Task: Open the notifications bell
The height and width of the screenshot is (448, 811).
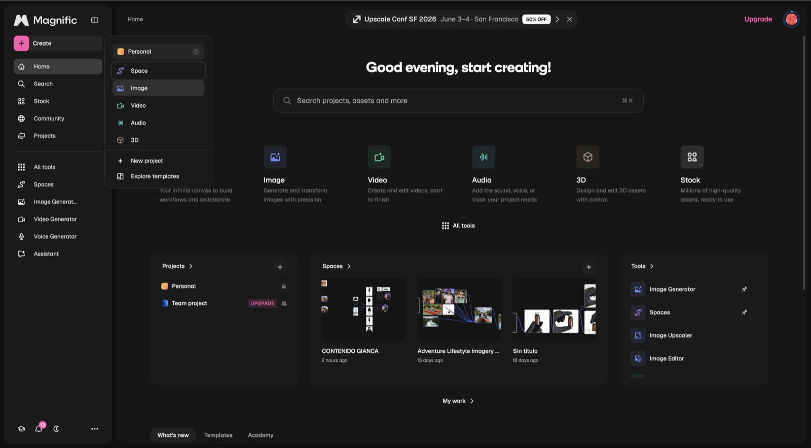Action: click(39, 429)
